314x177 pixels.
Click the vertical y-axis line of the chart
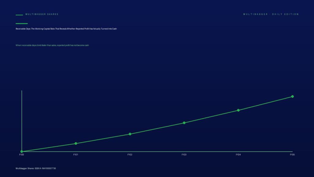pos(22,121)
